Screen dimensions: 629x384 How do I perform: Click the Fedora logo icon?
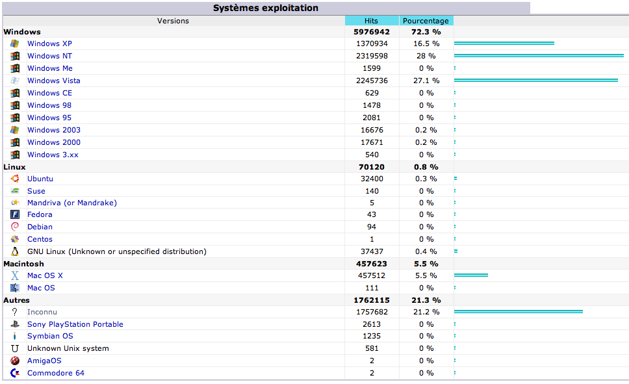tap(14, 214)
